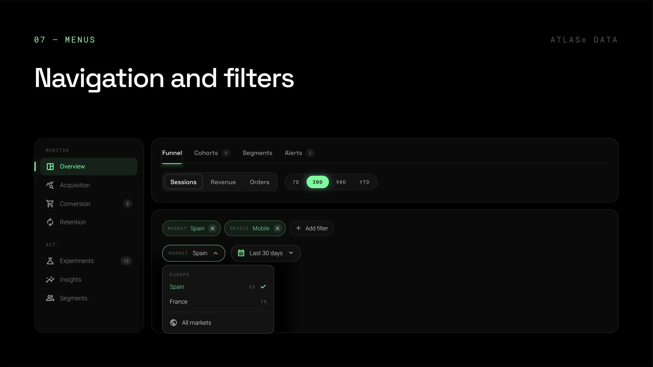653x367 pixels.
Task: Click the Mobile device filter chip label
Action: pos(261,228)
